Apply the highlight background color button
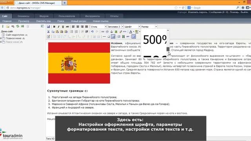The width and height of the screenshot is (251, 141). (137, 32)
